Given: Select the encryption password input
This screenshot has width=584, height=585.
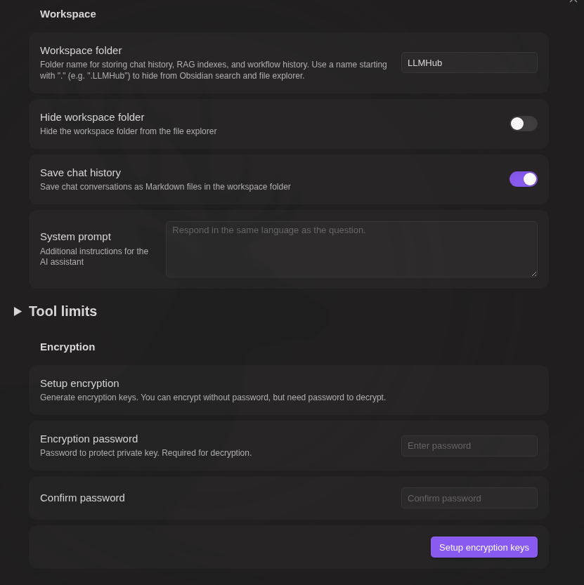Looking at the screenshot, I should pyautogui.click(x=469, y=445).
